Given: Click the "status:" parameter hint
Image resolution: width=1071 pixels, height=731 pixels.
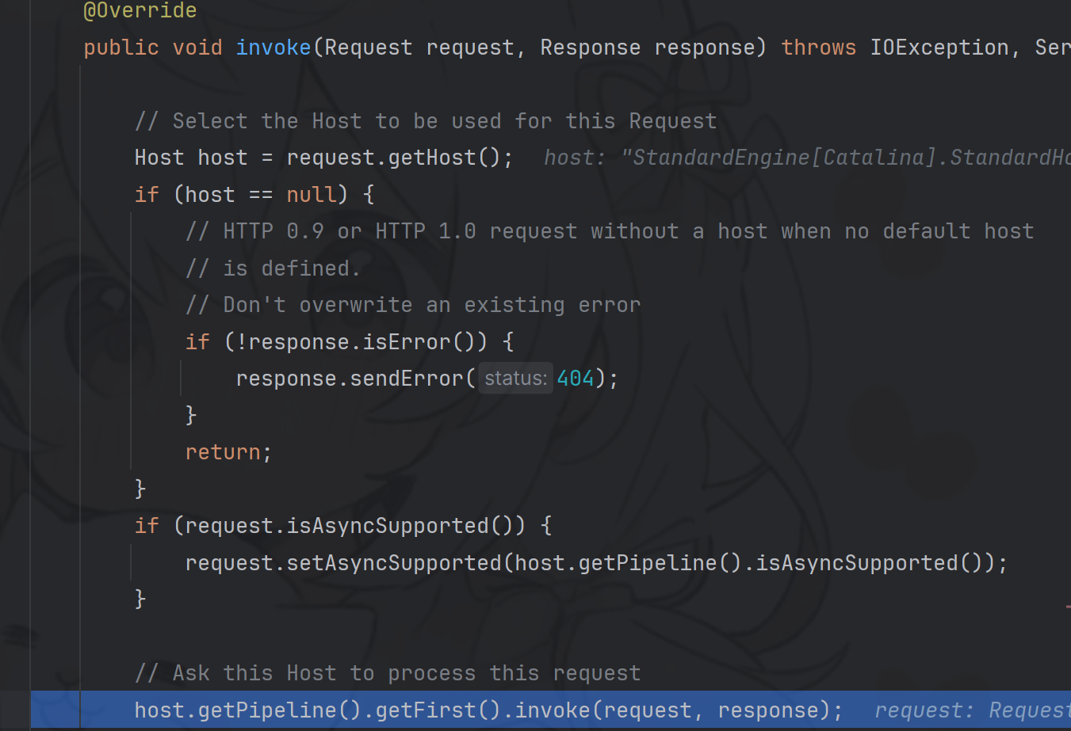Looking at the screenshot, I should [515, 379].
